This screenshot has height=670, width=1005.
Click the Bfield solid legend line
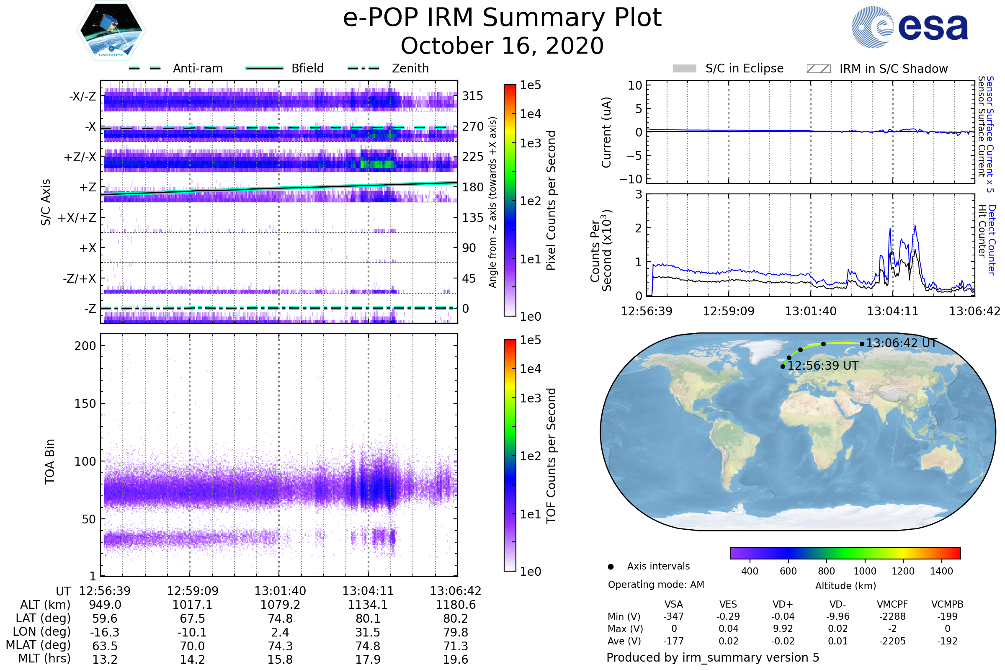[x=264, y=68]
